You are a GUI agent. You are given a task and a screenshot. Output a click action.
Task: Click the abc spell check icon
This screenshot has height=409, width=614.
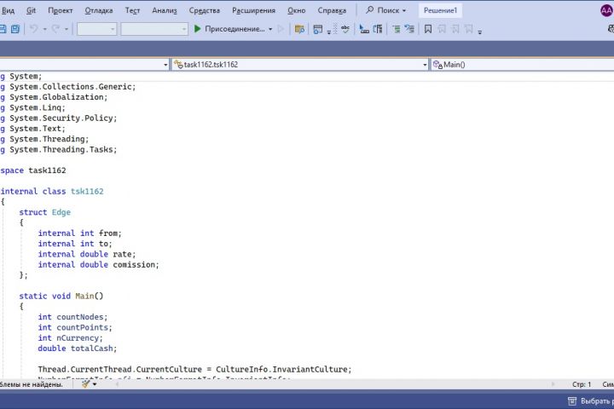(x=345, y=29)
